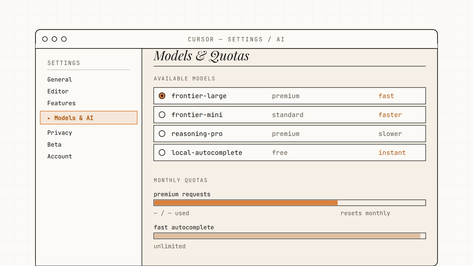
Task: Click the 'Models & Quotas' heading
Action: click(201, 56)
